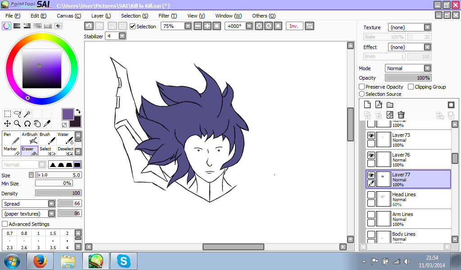Select the Brush tool
Image resolution: width=461 pixels, height=270 pixels.
click(x=47, y=139)
